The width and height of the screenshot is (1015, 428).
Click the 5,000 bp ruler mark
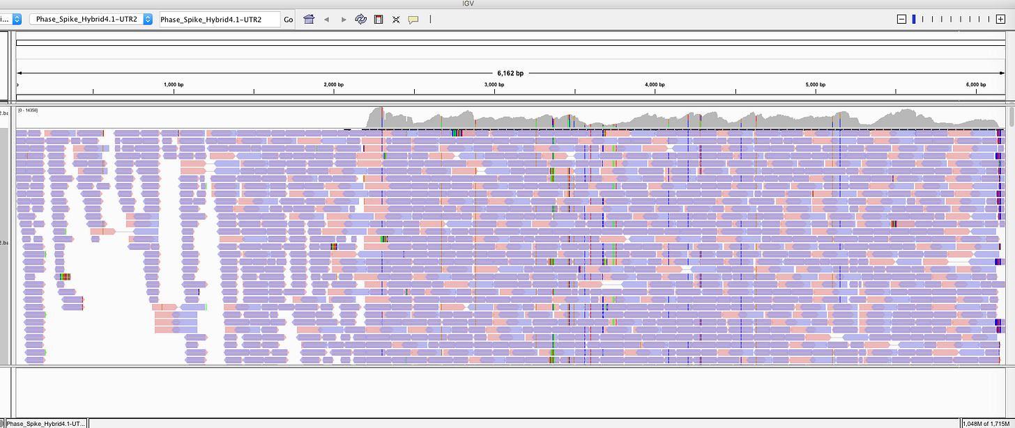click(816, 84)
